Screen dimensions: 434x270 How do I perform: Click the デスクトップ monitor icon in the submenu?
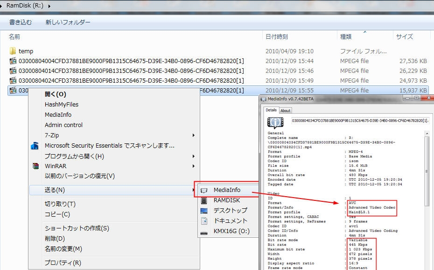point(204,211)
